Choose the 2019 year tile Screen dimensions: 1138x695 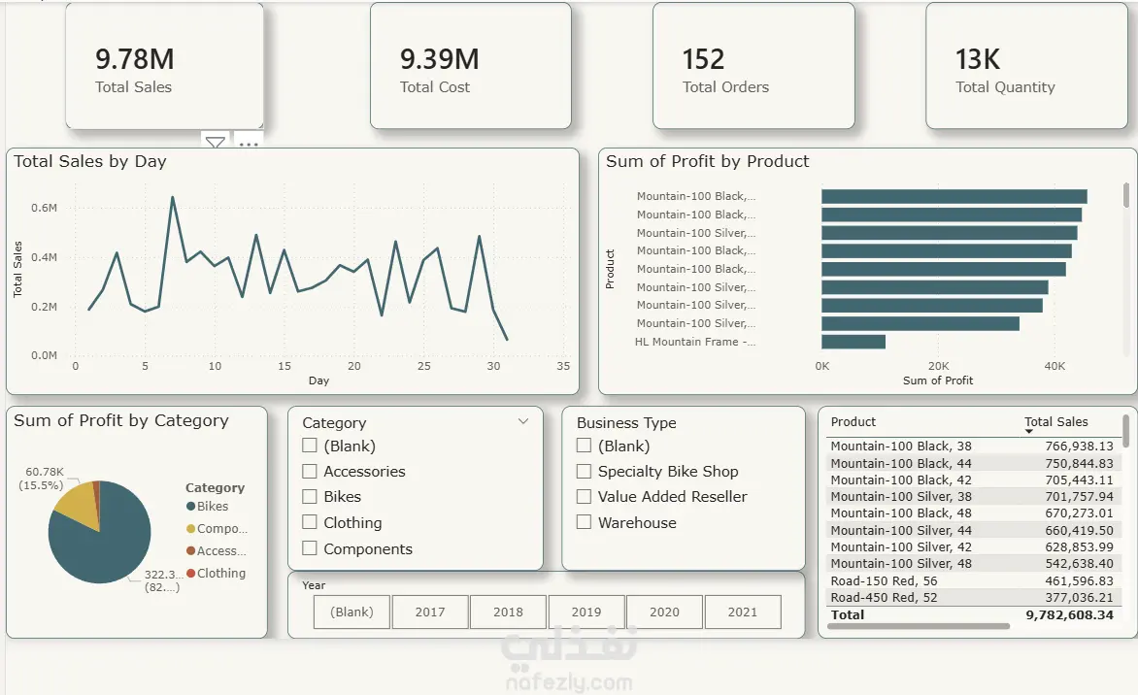[586, 612]
